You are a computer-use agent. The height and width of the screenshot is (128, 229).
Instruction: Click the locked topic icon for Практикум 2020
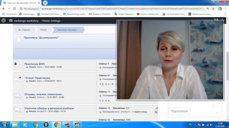tap(18, 65)
